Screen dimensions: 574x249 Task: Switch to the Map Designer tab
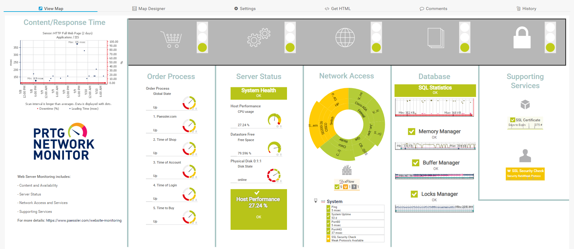click(149, 9)
